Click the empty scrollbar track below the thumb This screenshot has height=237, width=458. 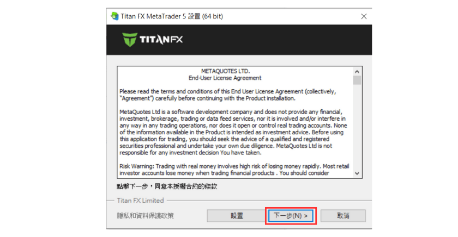pos(357,127)
